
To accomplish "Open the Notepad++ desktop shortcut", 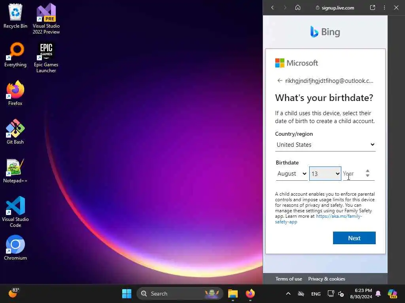I will (x=15, y=170).
